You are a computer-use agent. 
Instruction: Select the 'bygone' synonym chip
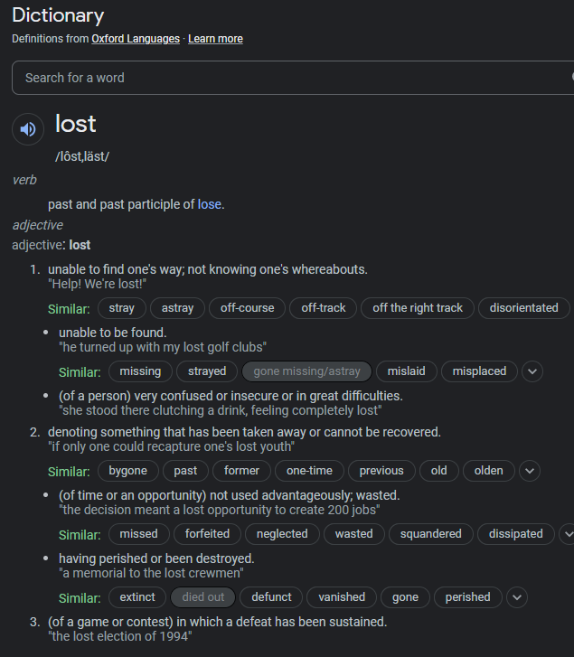128,471
